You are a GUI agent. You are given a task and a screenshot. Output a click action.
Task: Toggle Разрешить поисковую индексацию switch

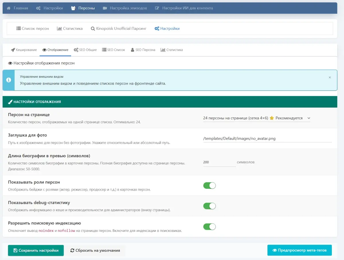pos(209,227)
